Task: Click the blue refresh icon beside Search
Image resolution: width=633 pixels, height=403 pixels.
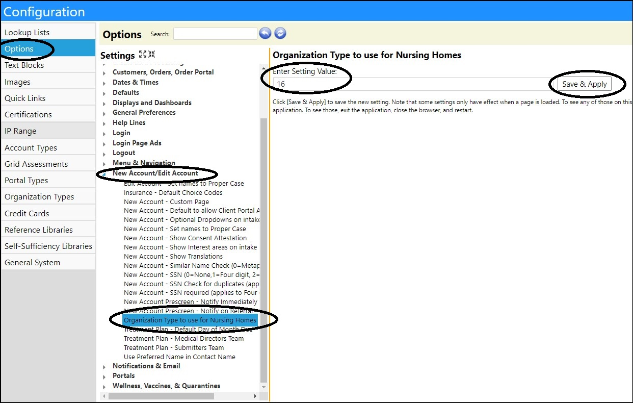Action: (280, 33)
